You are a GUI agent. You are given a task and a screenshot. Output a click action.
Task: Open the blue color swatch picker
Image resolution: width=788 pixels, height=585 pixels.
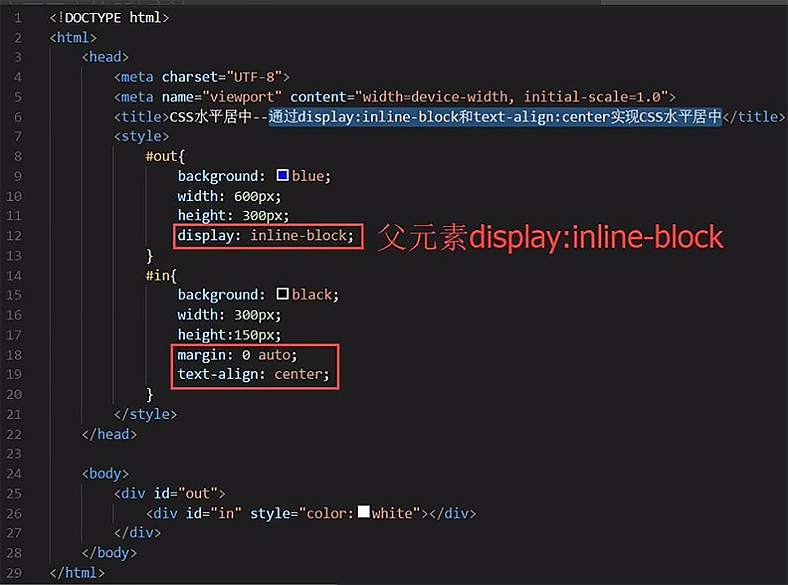click(283, 176)
